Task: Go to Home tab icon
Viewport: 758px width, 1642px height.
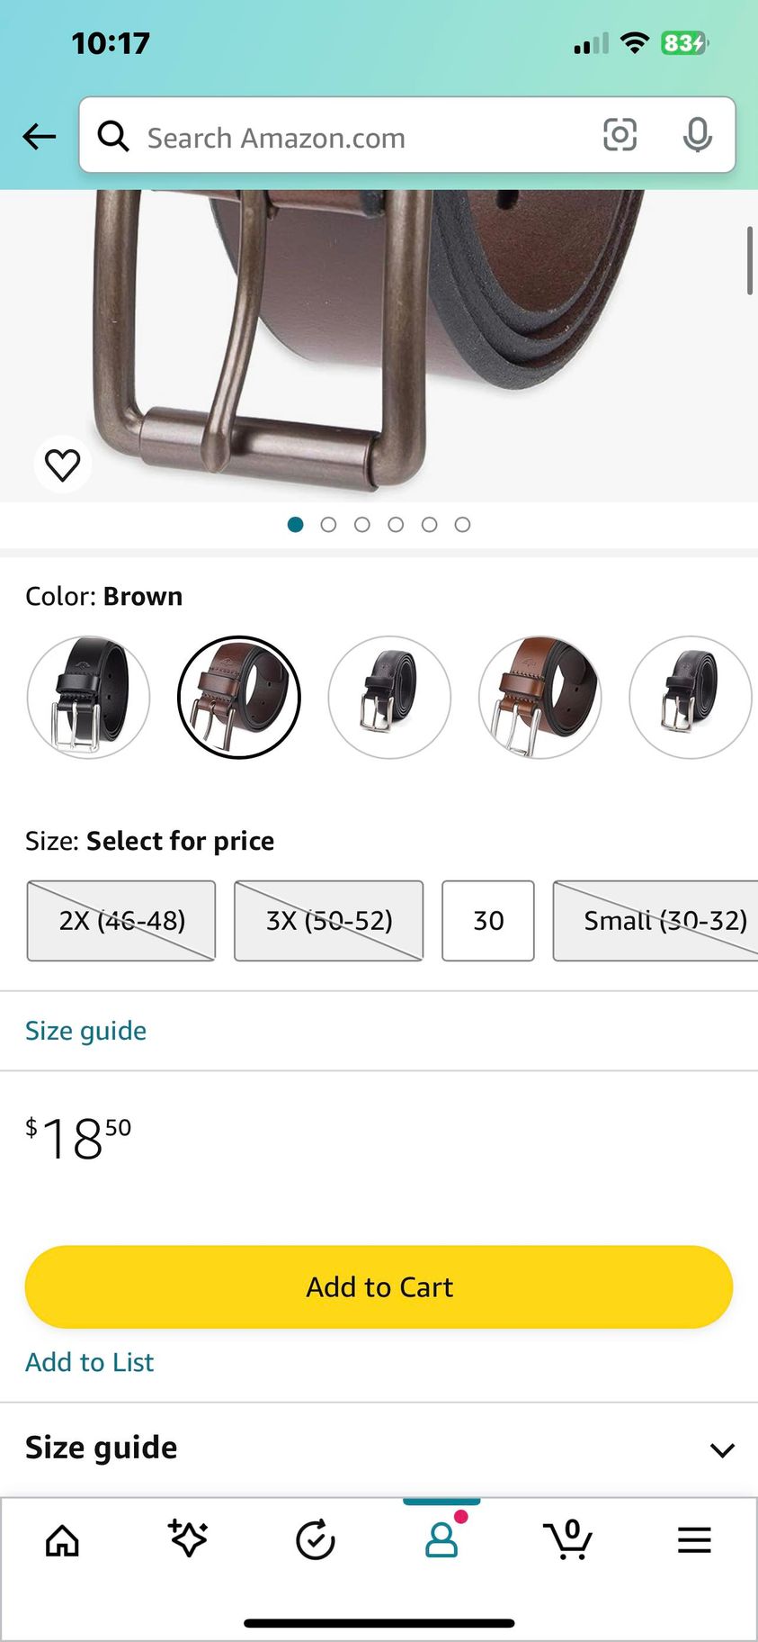Action: tap(62, 1540)
